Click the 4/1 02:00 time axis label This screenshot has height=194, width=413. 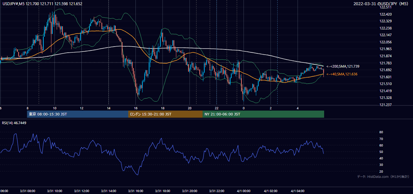coord(270,191)
